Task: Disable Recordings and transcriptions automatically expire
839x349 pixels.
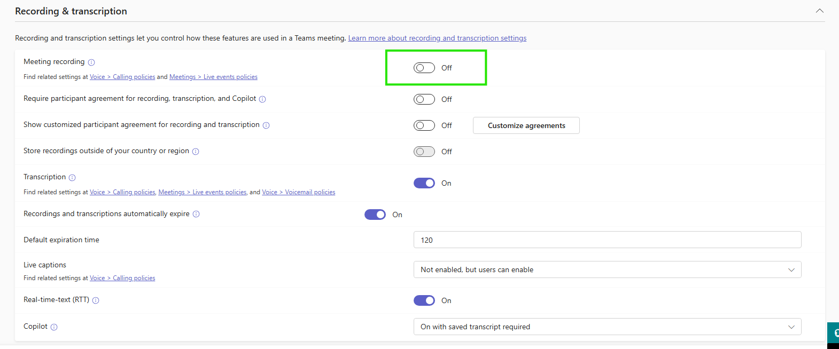Action: [375, 215]
